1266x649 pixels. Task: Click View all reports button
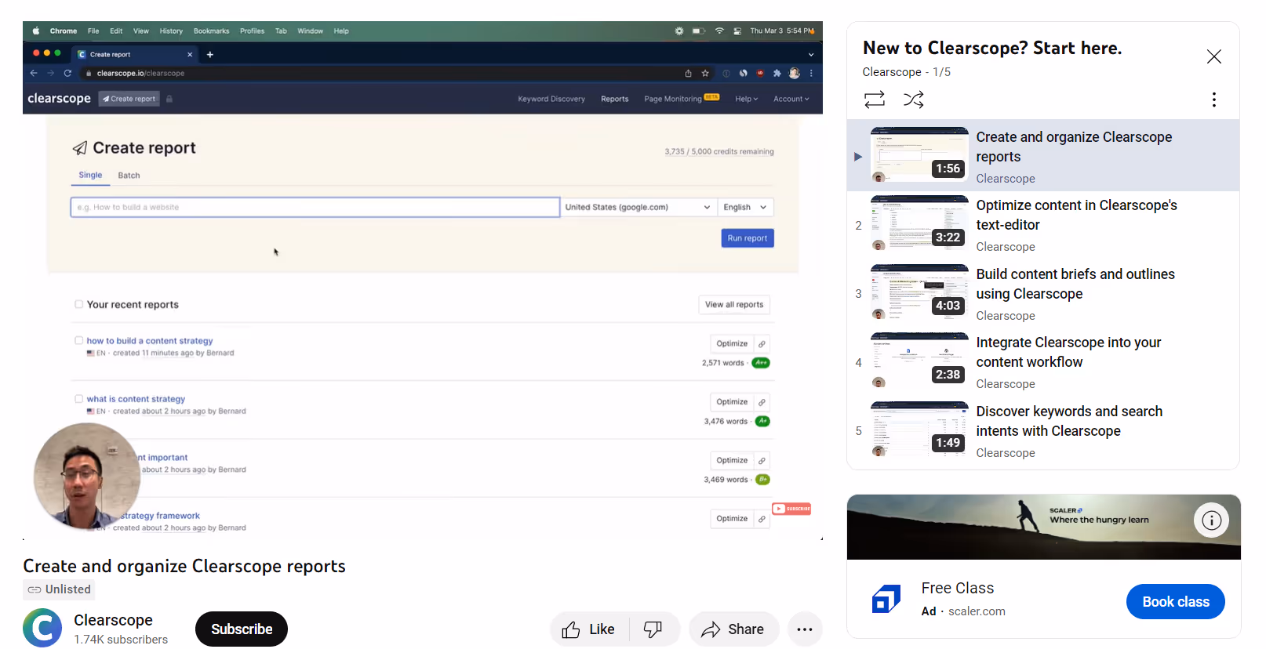coord(734,305)
